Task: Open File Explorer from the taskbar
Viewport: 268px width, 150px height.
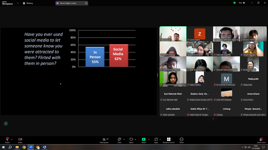Action: (17, 147)
